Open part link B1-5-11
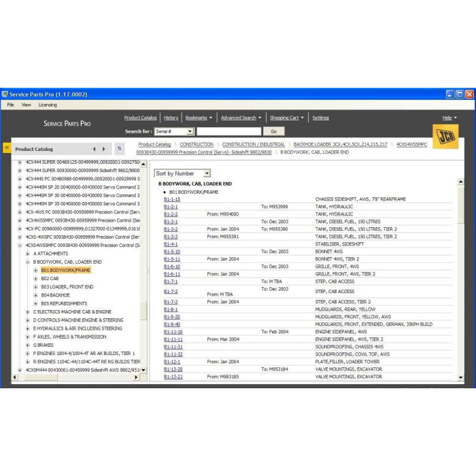Screen dimensions: 476x476 pyautogui.click(x=172, y=259)
